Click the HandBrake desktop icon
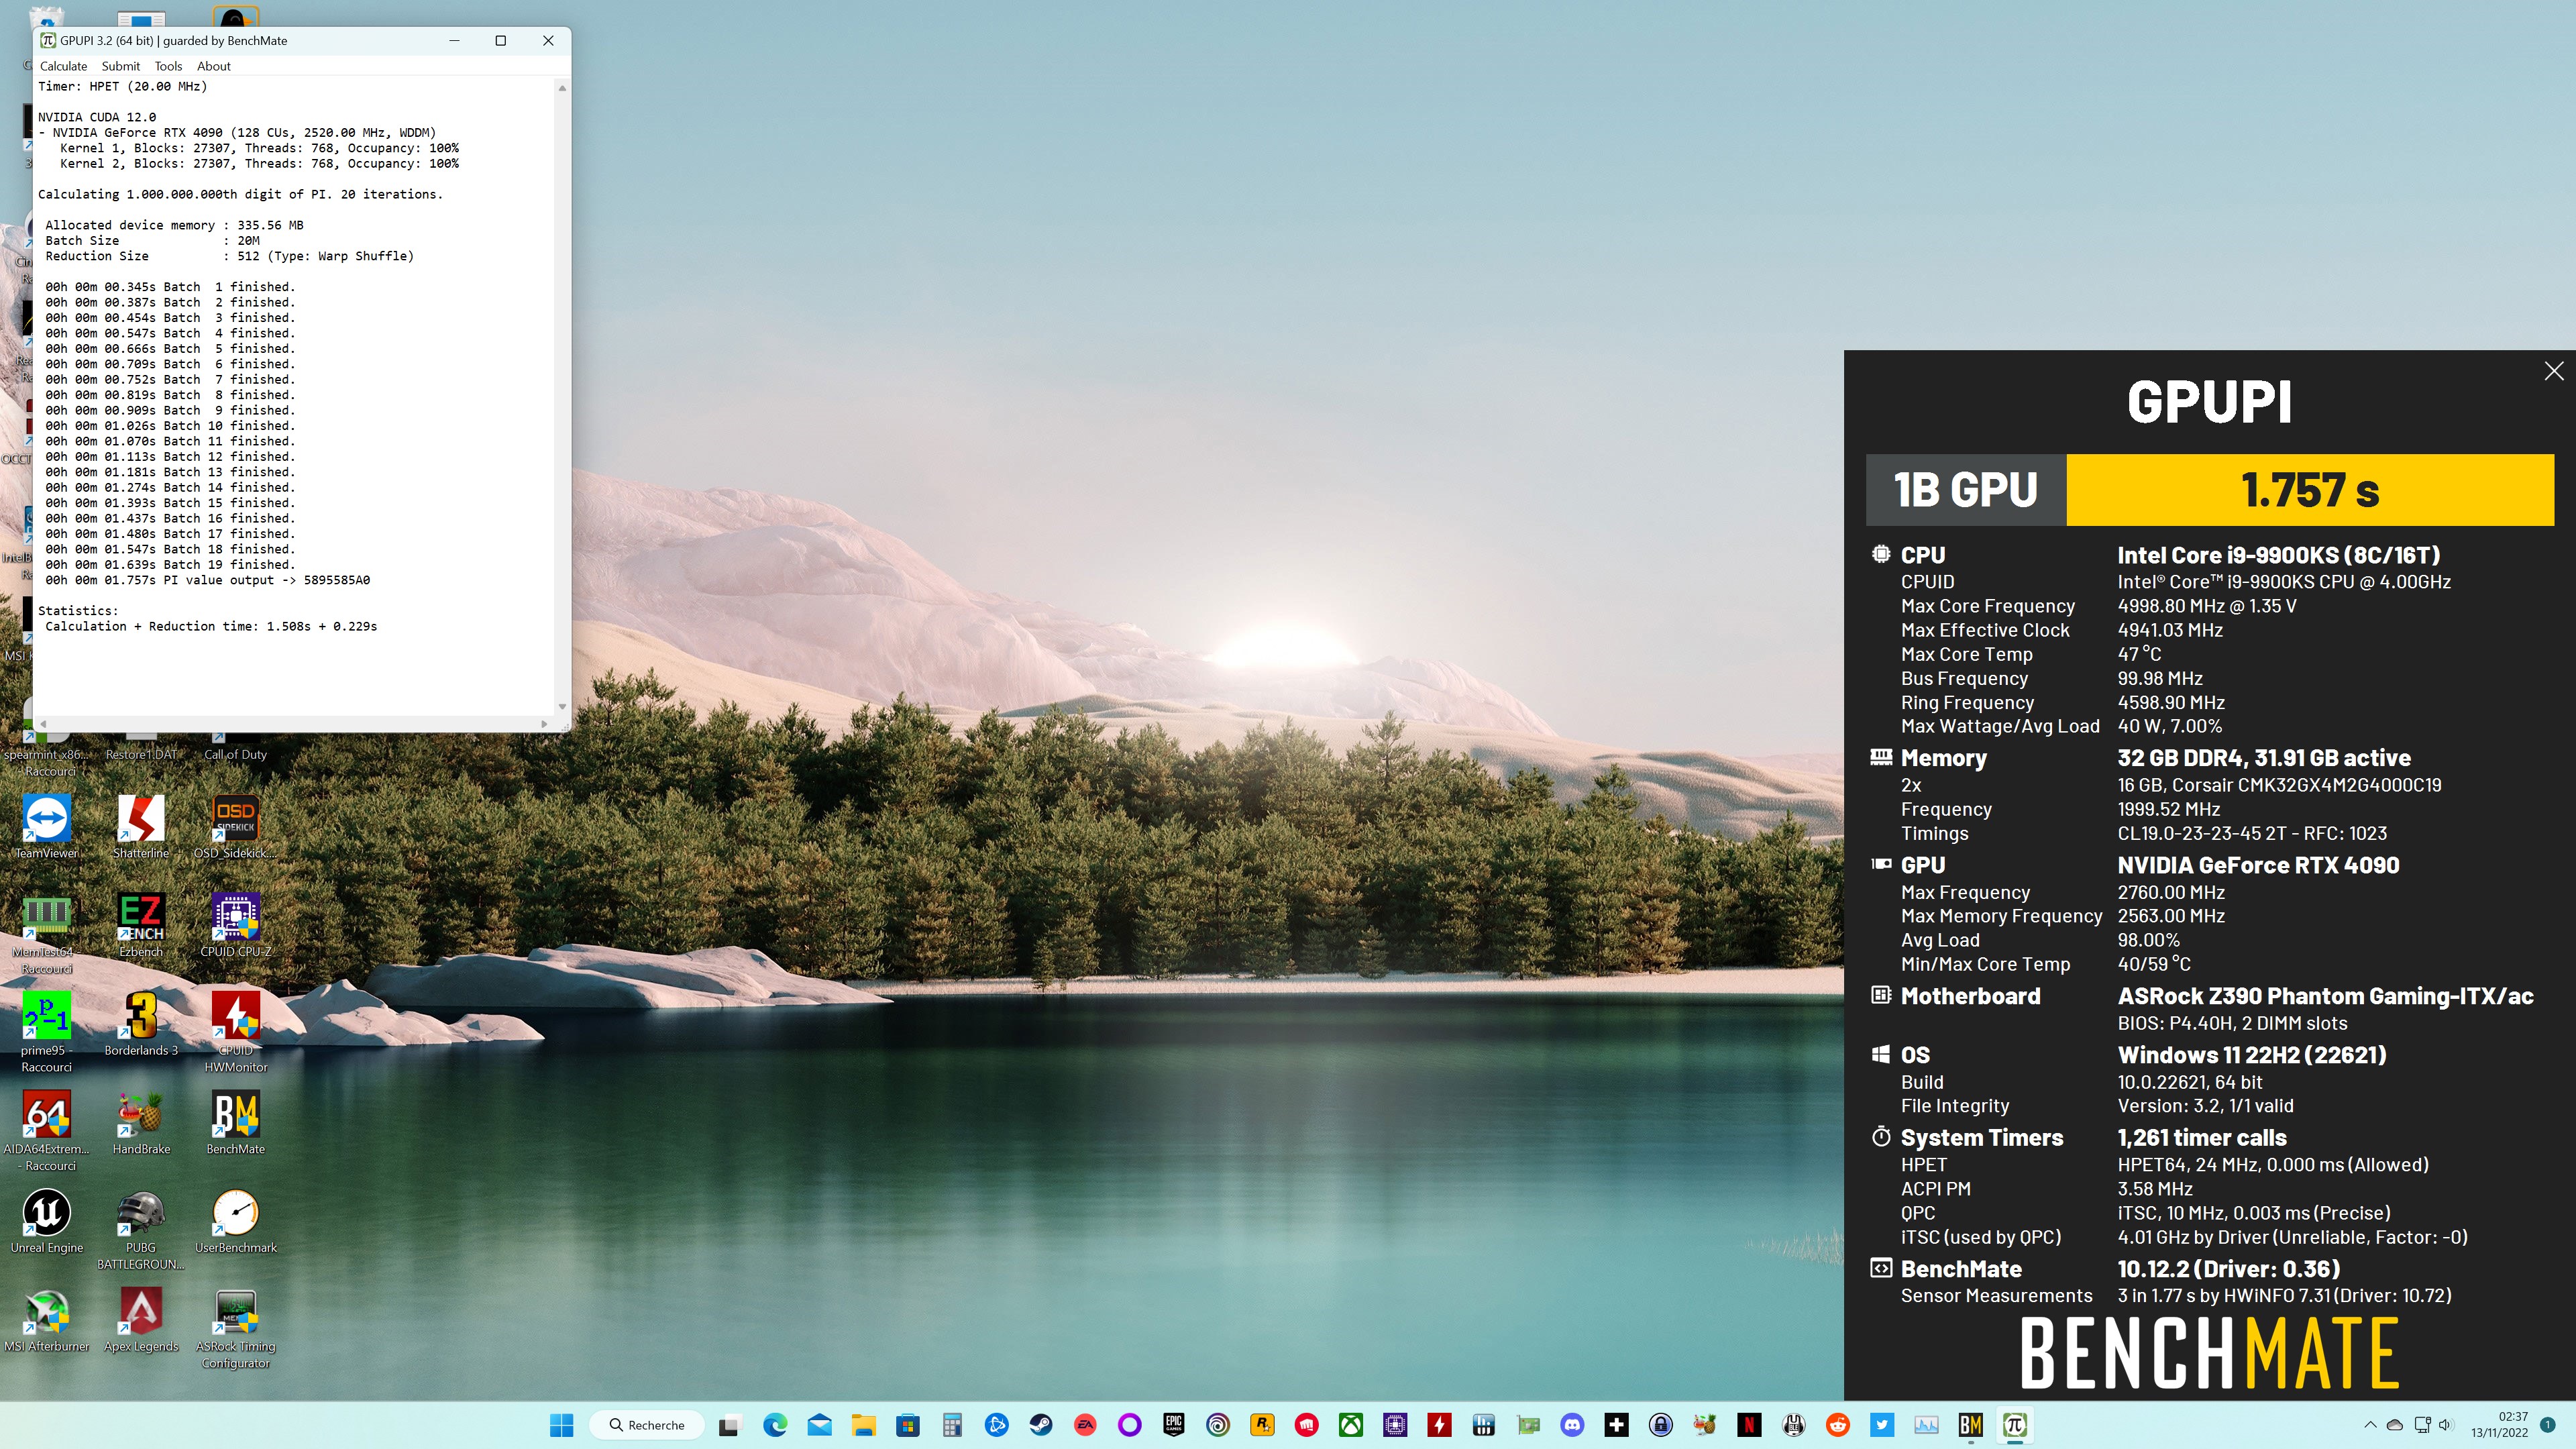Image resolution: width=2576 pixels, height=1449 pixels. 141,1123
